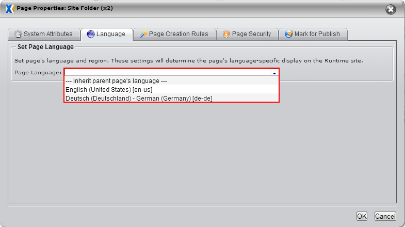Click the Page Creation Rules wand icon
Viewport: 405px width, 227px height.
pos(143,34)
